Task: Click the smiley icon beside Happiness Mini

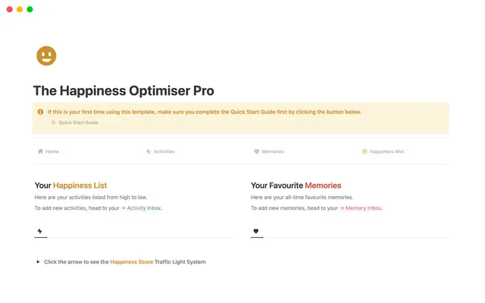Action: pos(365,151)
